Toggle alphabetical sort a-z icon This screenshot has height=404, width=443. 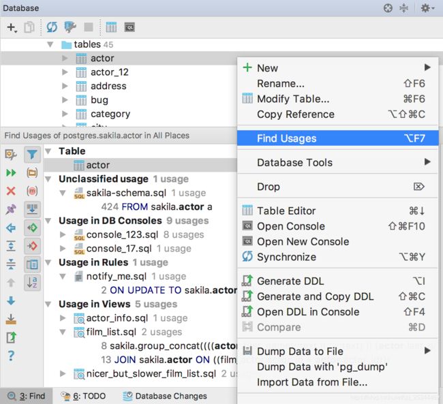pyautogui.click(x=32, y=283)
